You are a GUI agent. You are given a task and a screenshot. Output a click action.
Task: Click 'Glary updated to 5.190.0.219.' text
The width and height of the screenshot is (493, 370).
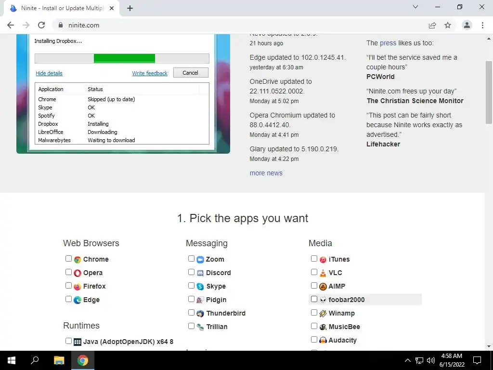coord(294,149)
